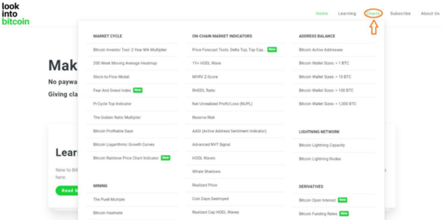Open the Charts navigation menu

click(373, 14)
